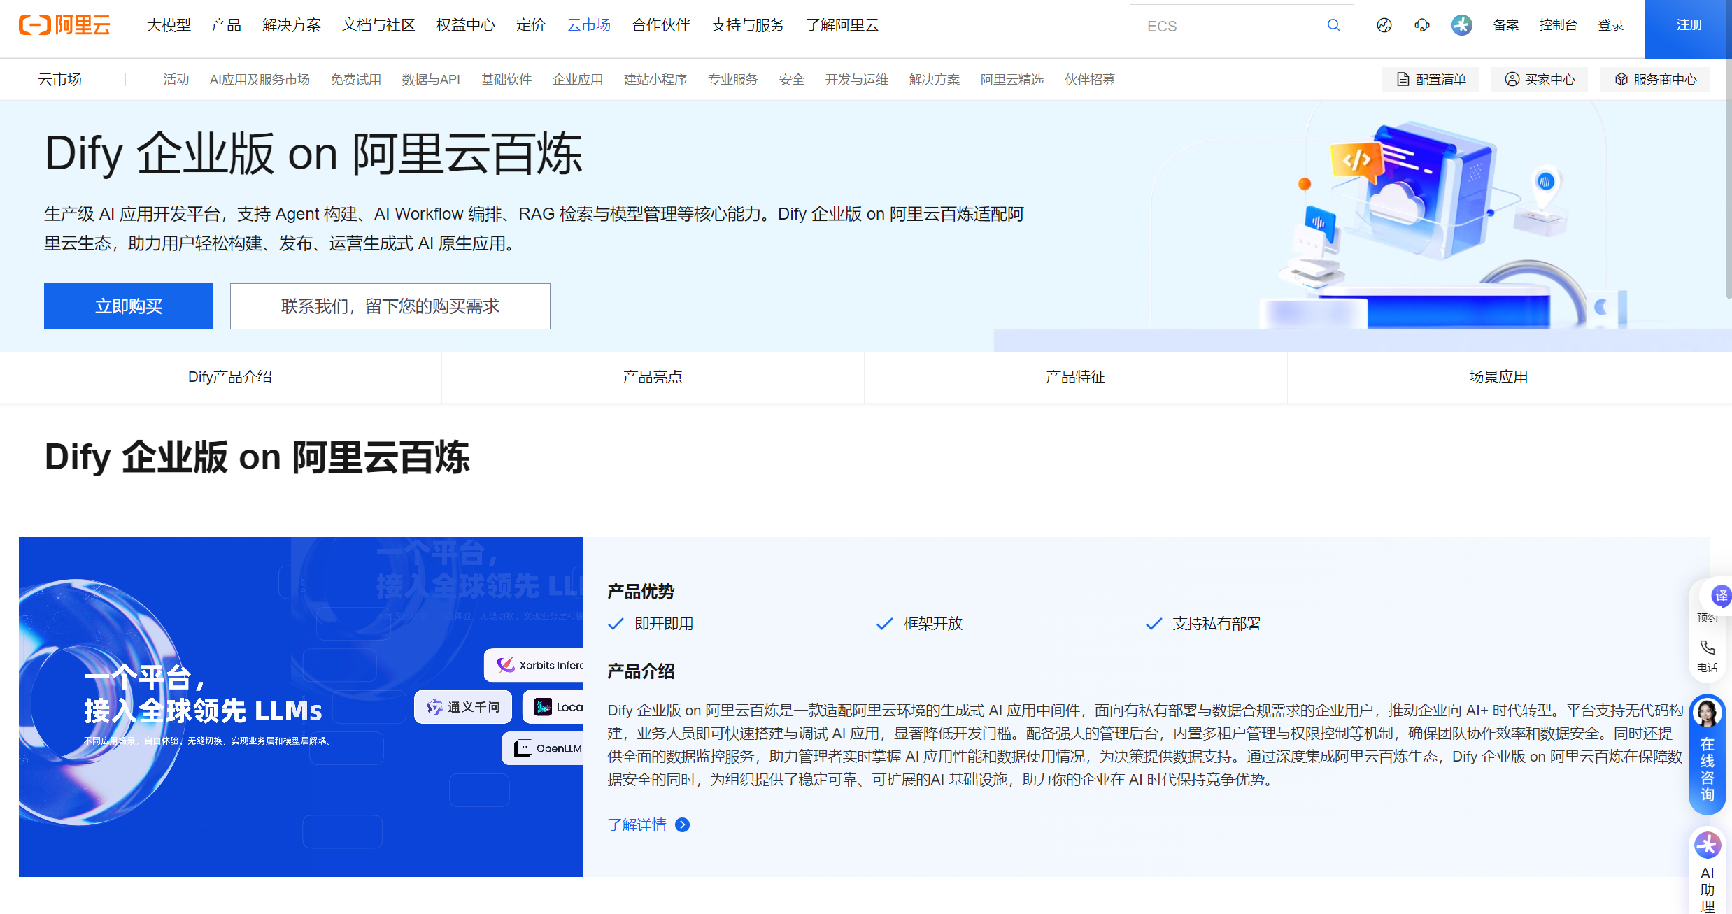The width and height of the screenshot is (1732, 914).
Task: Select 云市场 in top navigation
Action: [x=588, y=25]
